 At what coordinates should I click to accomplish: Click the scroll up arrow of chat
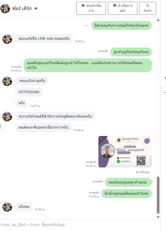(158, 20)
